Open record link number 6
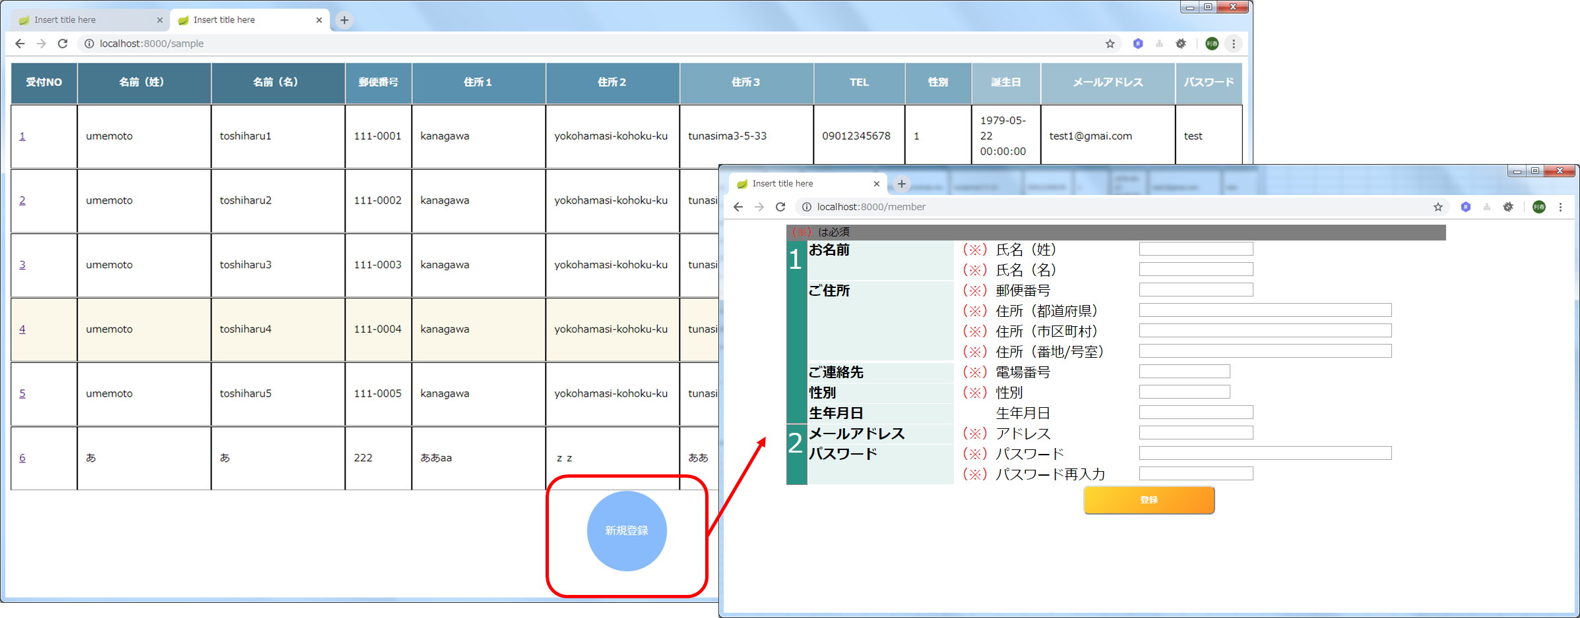Viewport: 1580px width, 618px height. [22, 458]
